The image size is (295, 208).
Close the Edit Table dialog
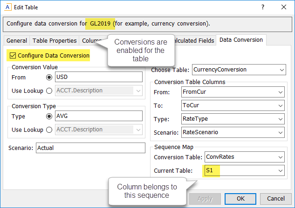click(284, 7)
